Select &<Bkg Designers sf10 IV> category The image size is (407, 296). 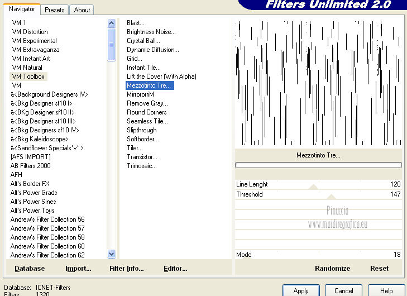click(x=45, y=130)
